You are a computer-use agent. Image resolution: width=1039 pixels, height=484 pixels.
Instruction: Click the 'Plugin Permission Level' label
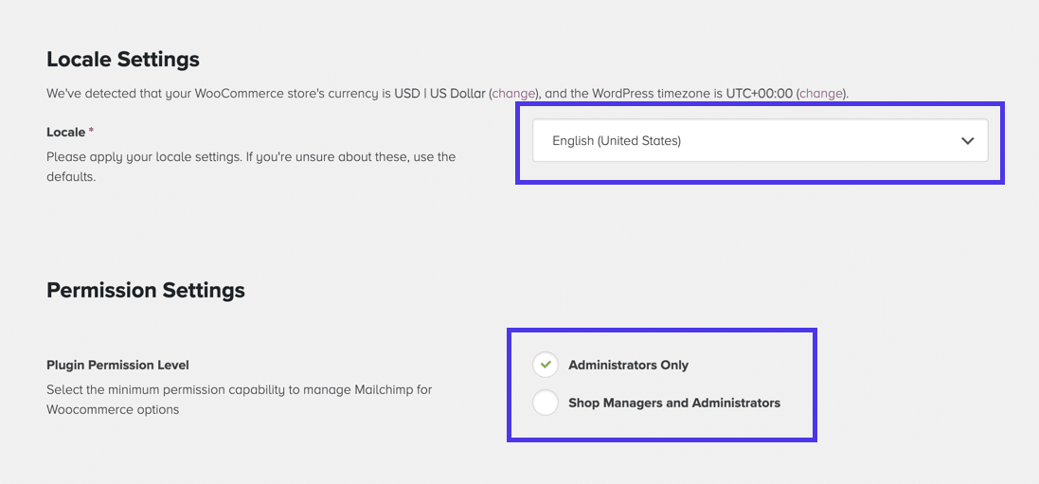117,365
